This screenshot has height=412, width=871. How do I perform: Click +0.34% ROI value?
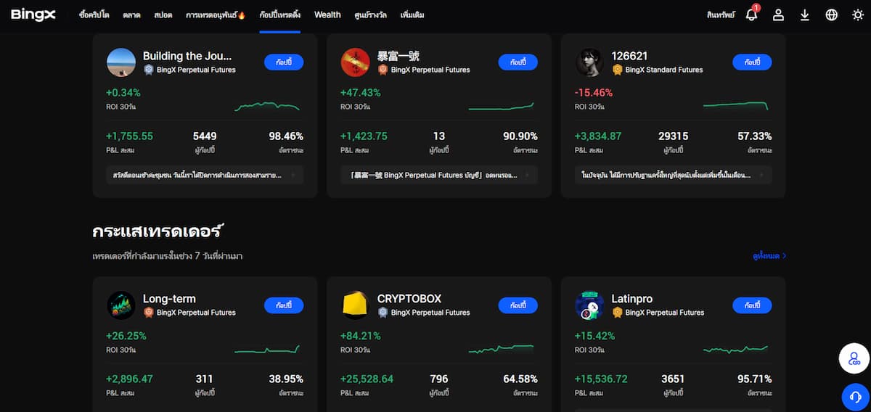click(x=123, y=93)
